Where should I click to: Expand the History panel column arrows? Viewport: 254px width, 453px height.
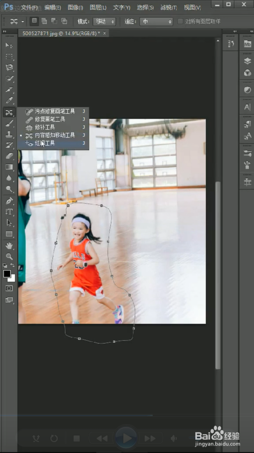[235, 31]
